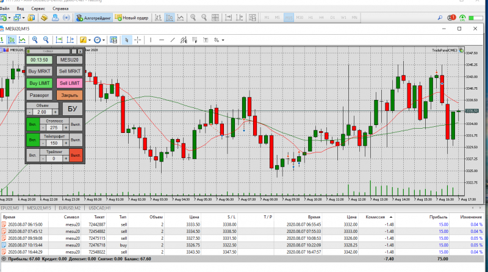
Task: Increase Объем volume with plus button
Action: click(x=56, y=112)
